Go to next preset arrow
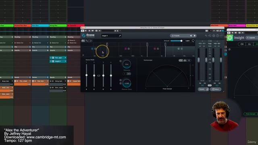The image size is (258, 145). point(195,36)
